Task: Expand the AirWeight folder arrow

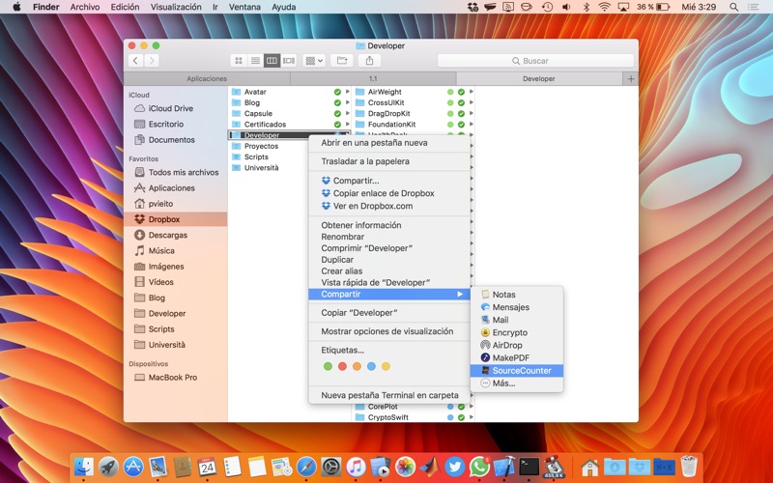Action: pos(472,92)
